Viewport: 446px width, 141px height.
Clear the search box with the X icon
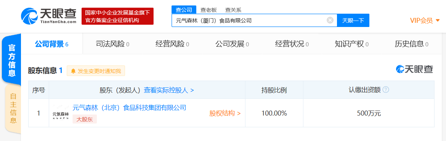330,20
